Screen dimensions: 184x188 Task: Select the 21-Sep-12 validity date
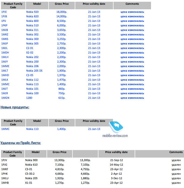coord(117,160)
